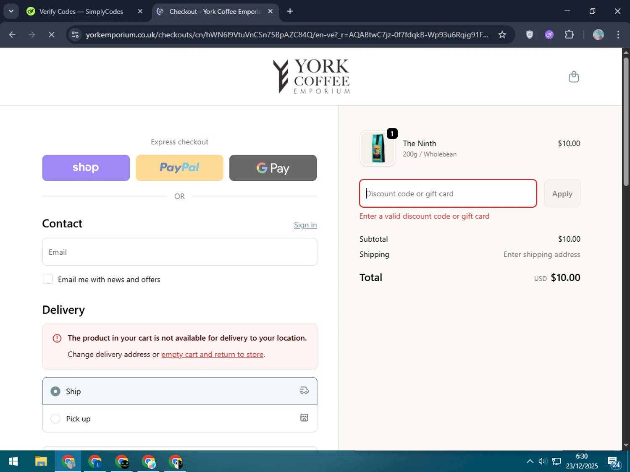Click the York Coffee Emporium logo
Image resolution: width=630 pixels, height=472 pixels.
311,76
